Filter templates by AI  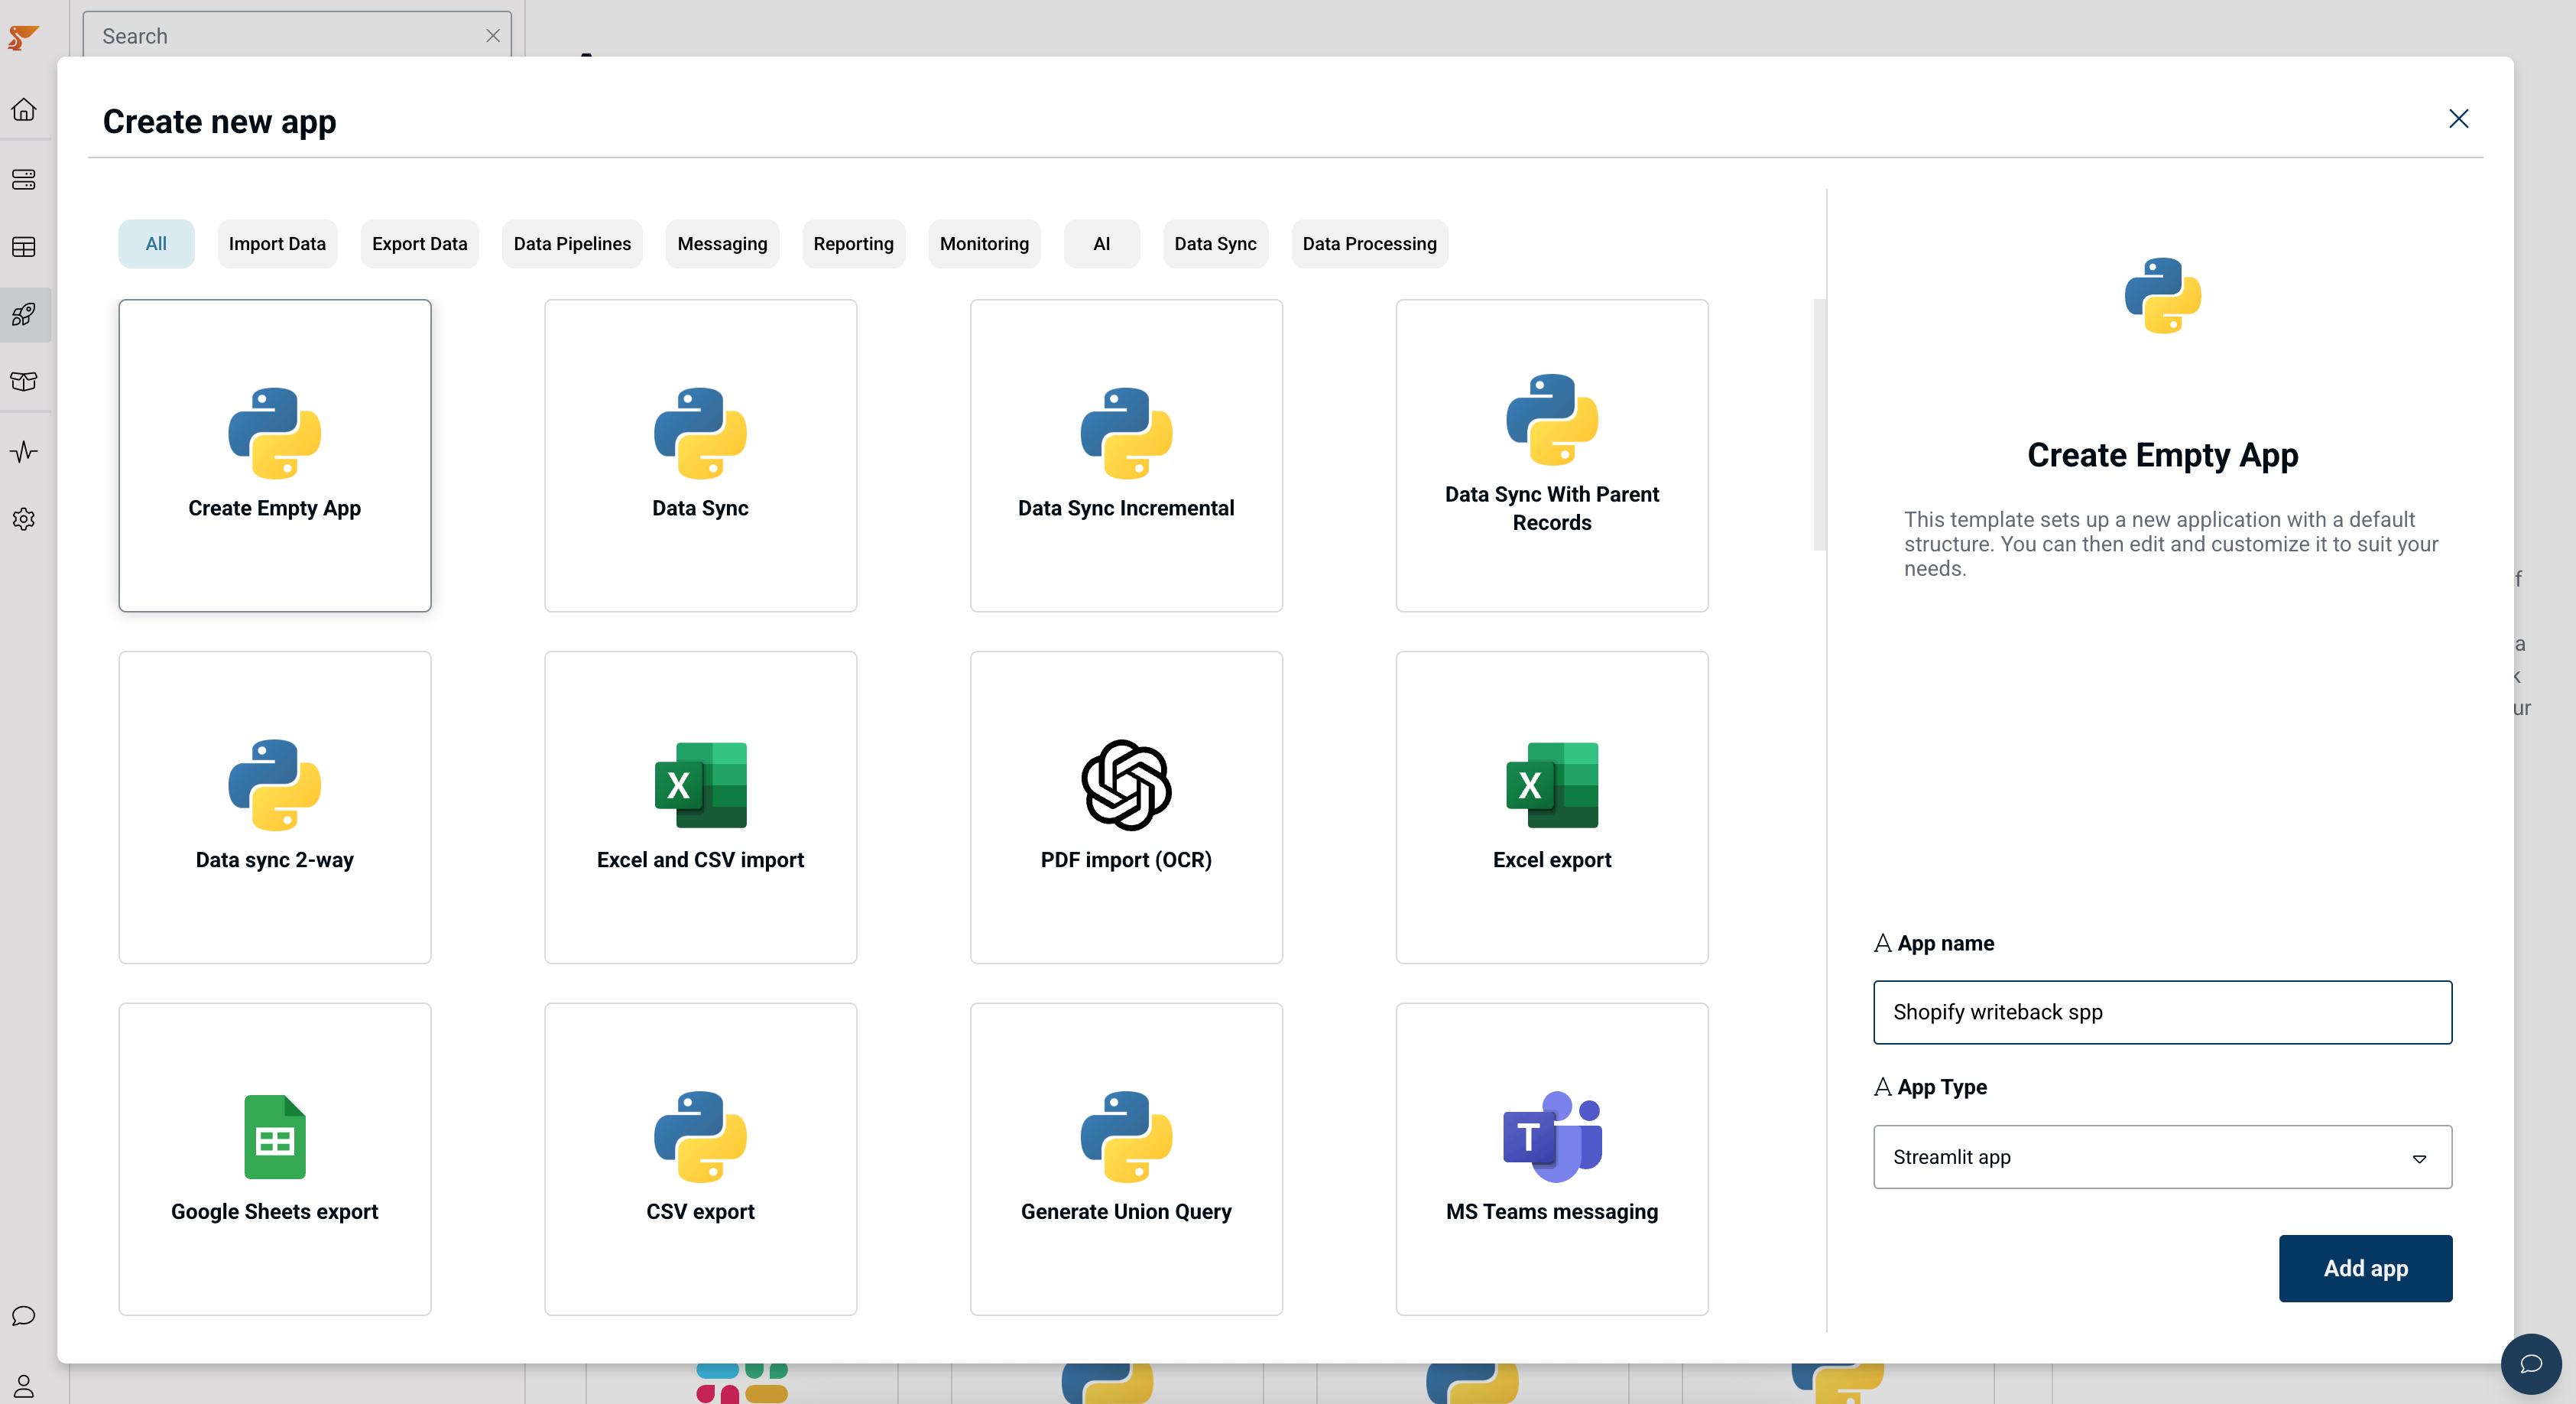click(1101, 243)
